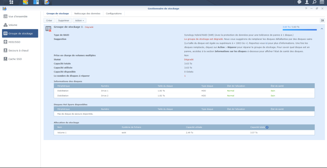Click the help question mark icon
The width and height of the screenshot is (327, 168).
coord(306,8)
